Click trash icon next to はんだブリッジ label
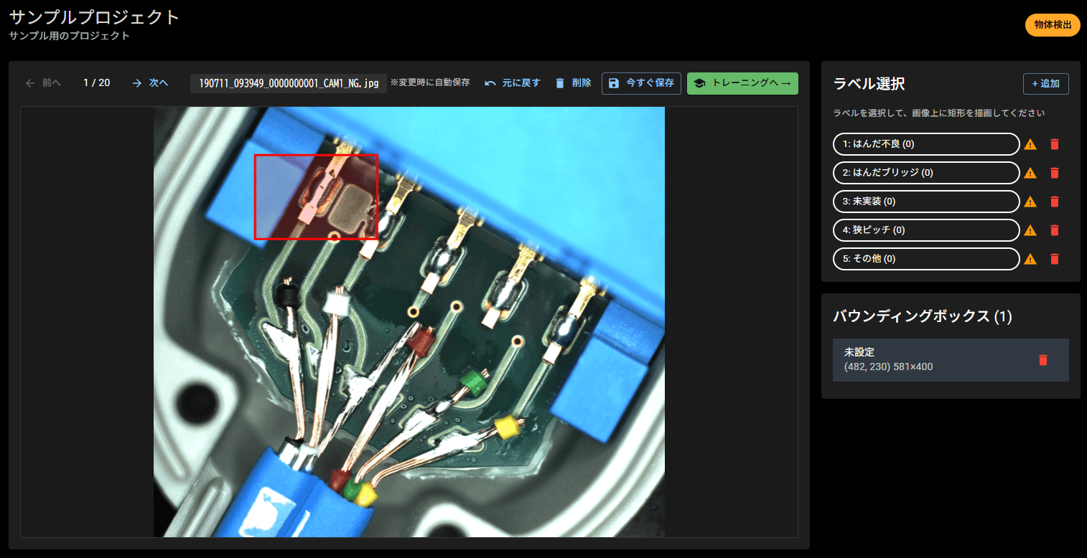The width and height of the screenshot is (1087, 558). (x=1054, y=173)
